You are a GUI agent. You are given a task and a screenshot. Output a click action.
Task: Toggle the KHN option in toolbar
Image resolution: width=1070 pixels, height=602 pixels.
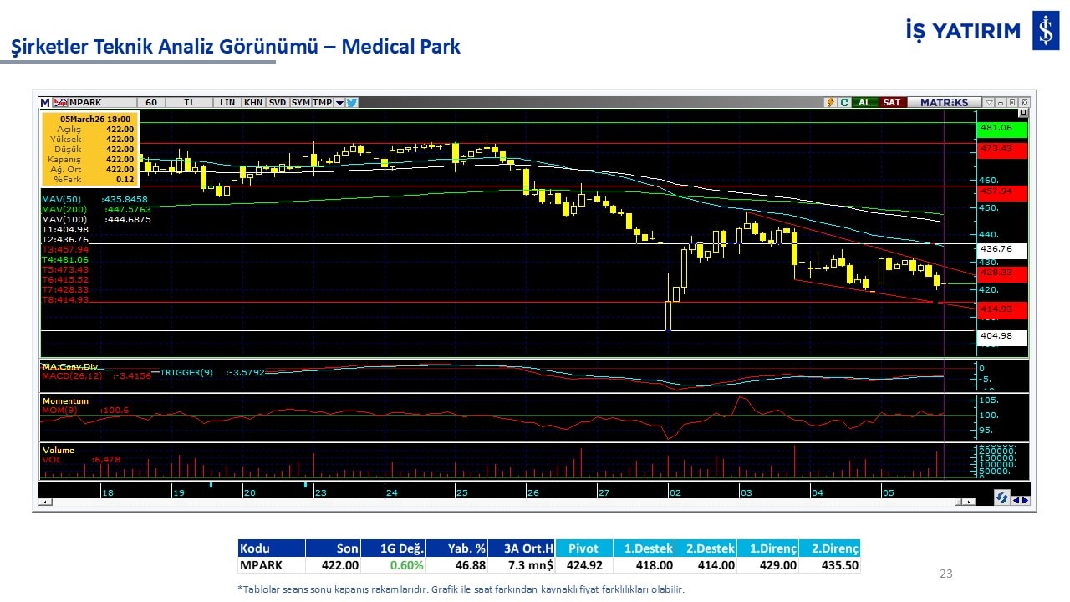(x=253, y=103)
